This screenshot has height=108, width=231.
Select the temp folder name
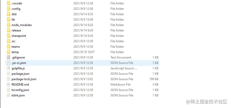[x=15, y=52]
